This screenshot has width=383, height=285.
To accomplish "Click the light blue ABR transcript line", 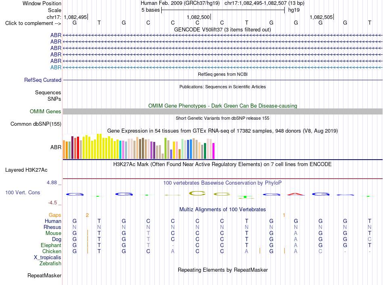I will [223, 67].
